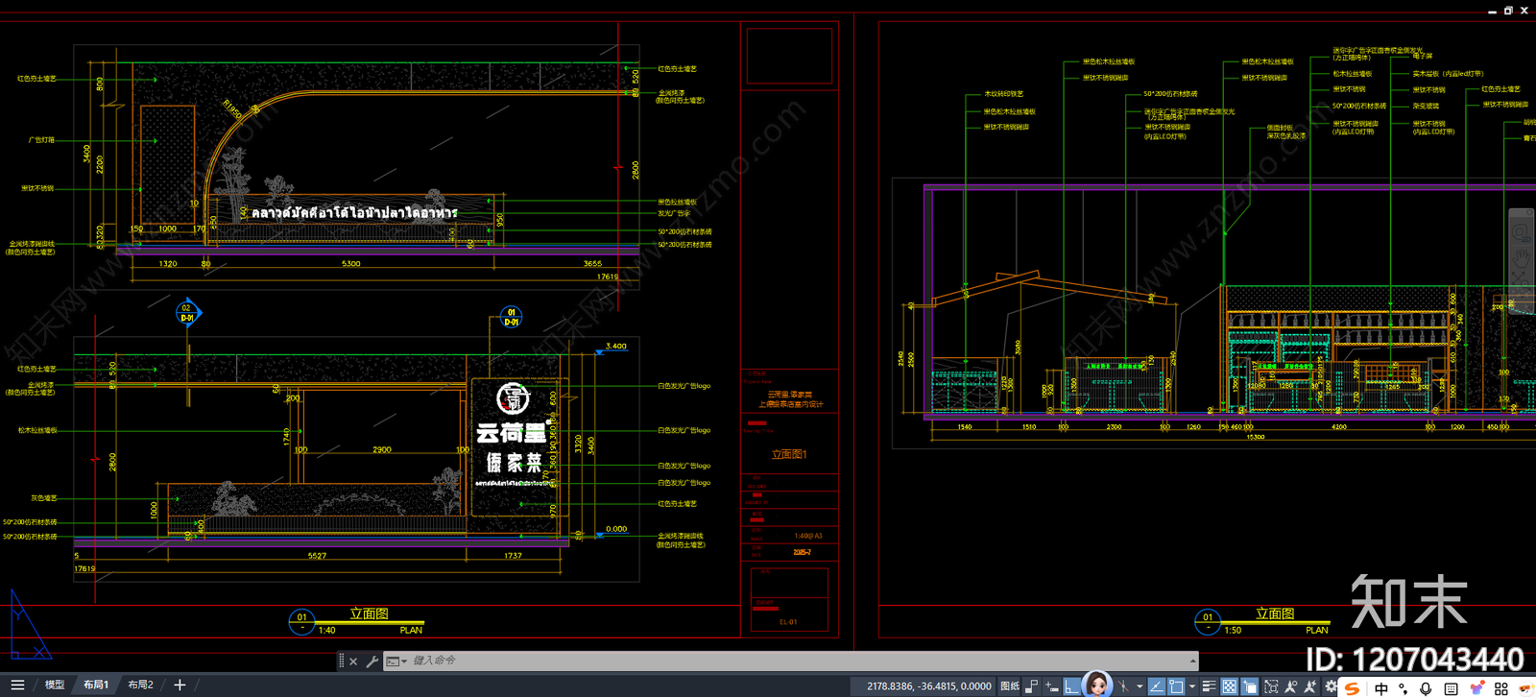Open Sogou toolbox grid icon
The width and height of the screenshot is (1536, 697).
pos(1501,688)
